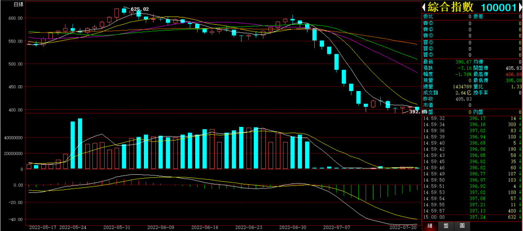Select the 14:59:51 tick row
Viewport: 523px width, 231px height.
point(472,186)
